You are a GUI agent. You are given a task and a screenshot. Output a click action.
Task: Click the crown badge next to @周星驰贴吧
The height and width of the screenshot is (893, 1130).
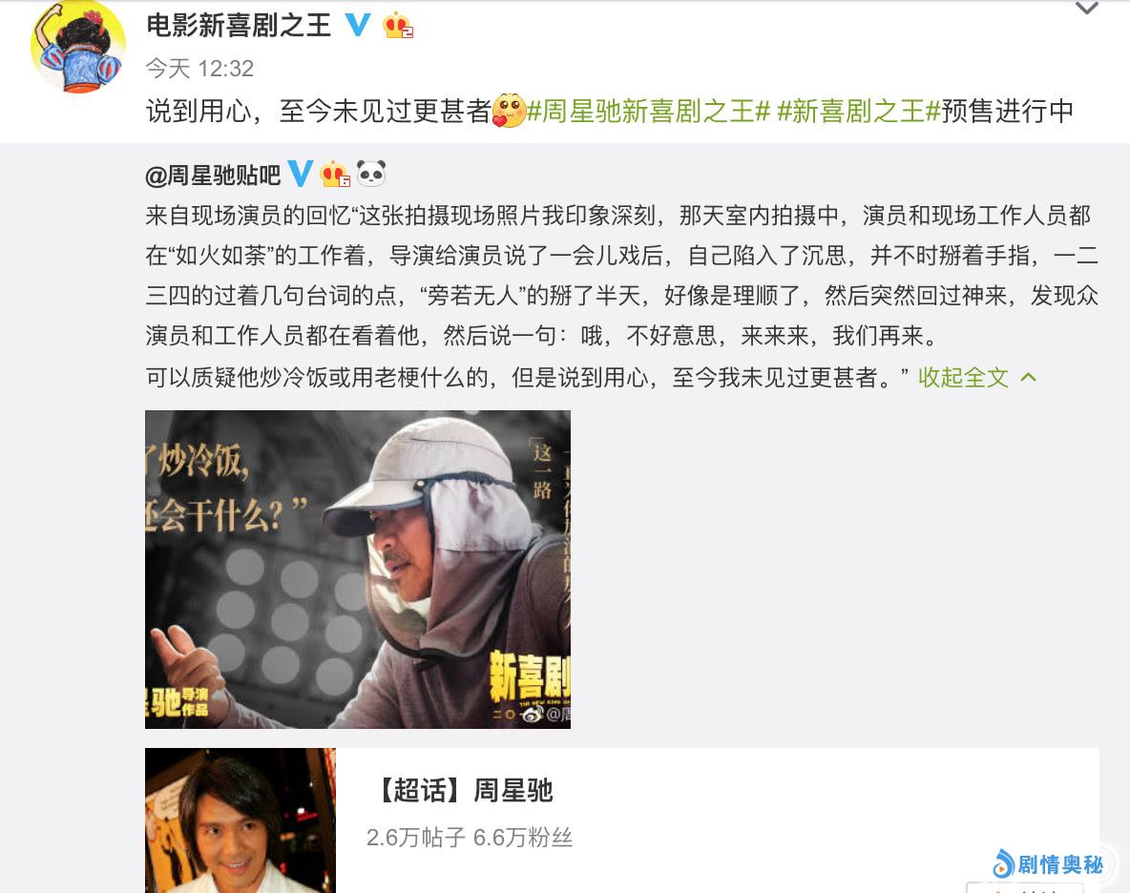[335, 175]
